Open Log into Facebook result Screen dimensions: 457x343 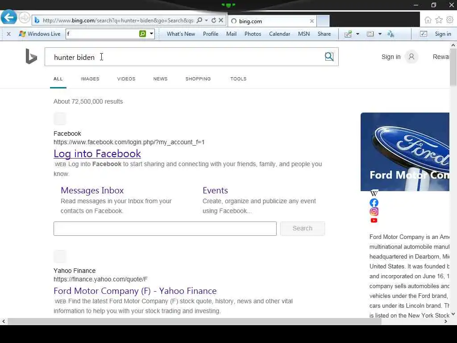97,154
